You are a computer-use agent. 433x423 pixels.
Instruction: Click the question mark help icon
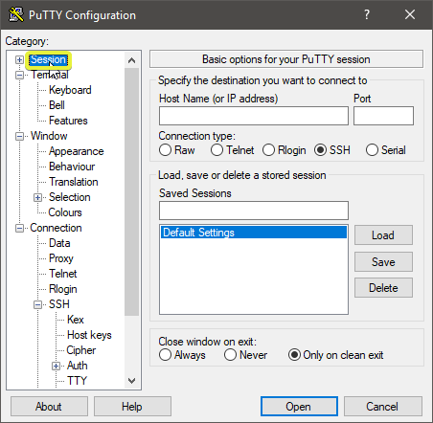coord(367,14)
